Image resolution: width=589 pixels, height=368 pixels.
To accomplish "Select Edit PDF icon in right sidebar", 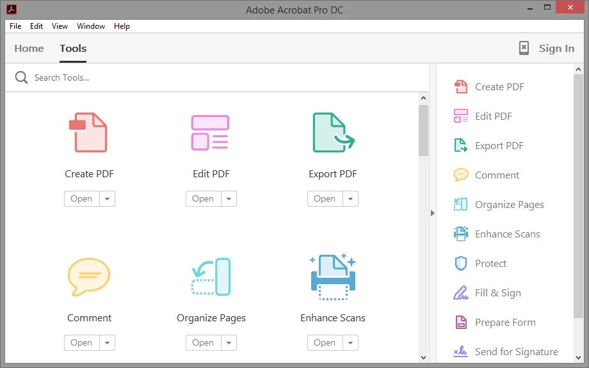I will point(461,116).
